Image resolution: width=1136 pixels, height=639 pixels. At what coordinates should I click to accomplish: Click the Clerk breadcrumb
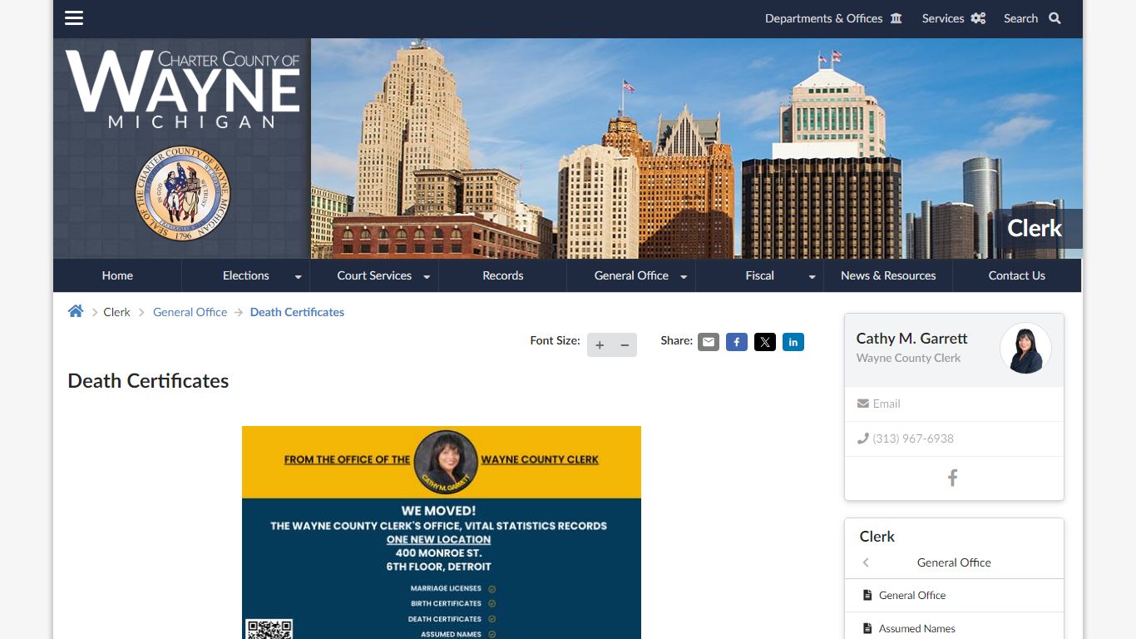click(x=116, y=312)
